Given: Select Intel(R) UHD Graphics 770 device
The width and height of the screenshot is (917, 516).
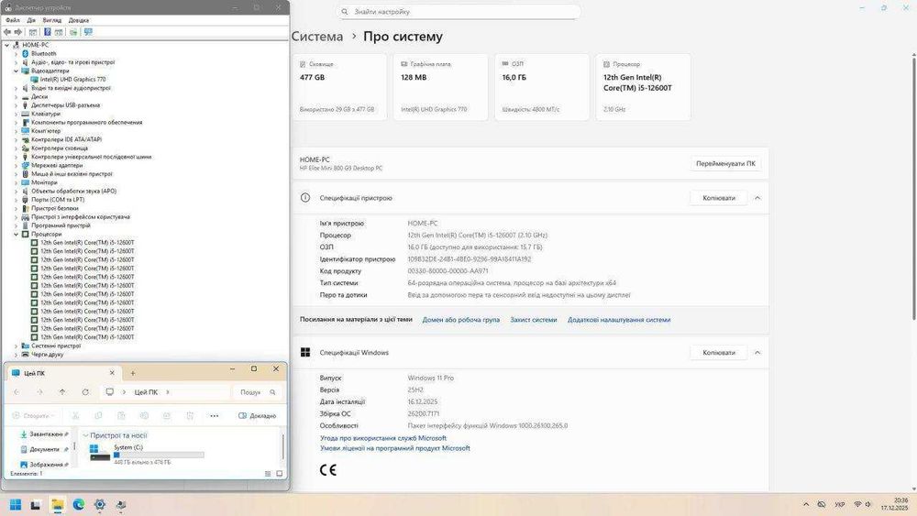Looking at the screenshot, I should (x=68, y=80).
